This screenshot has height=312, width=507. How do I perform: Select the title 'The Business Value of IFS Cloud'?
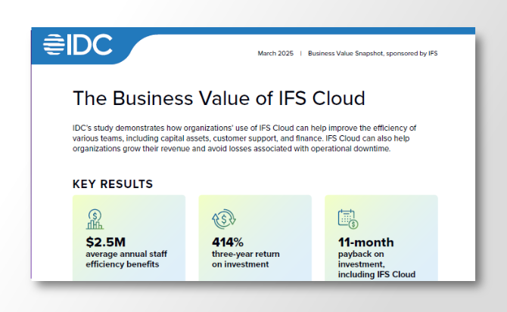[219, 98]
